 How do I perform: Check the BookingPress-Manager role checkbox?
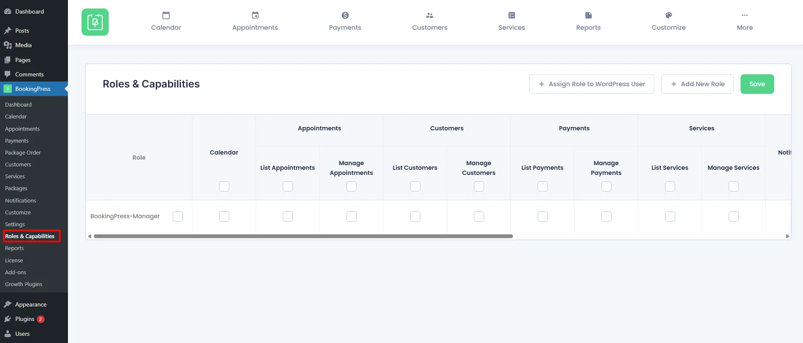coord(178,216)
